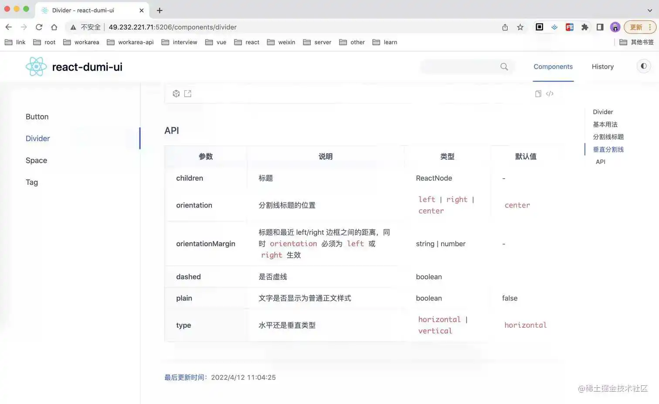Open the other bookmarks folder

pos(352,42)
